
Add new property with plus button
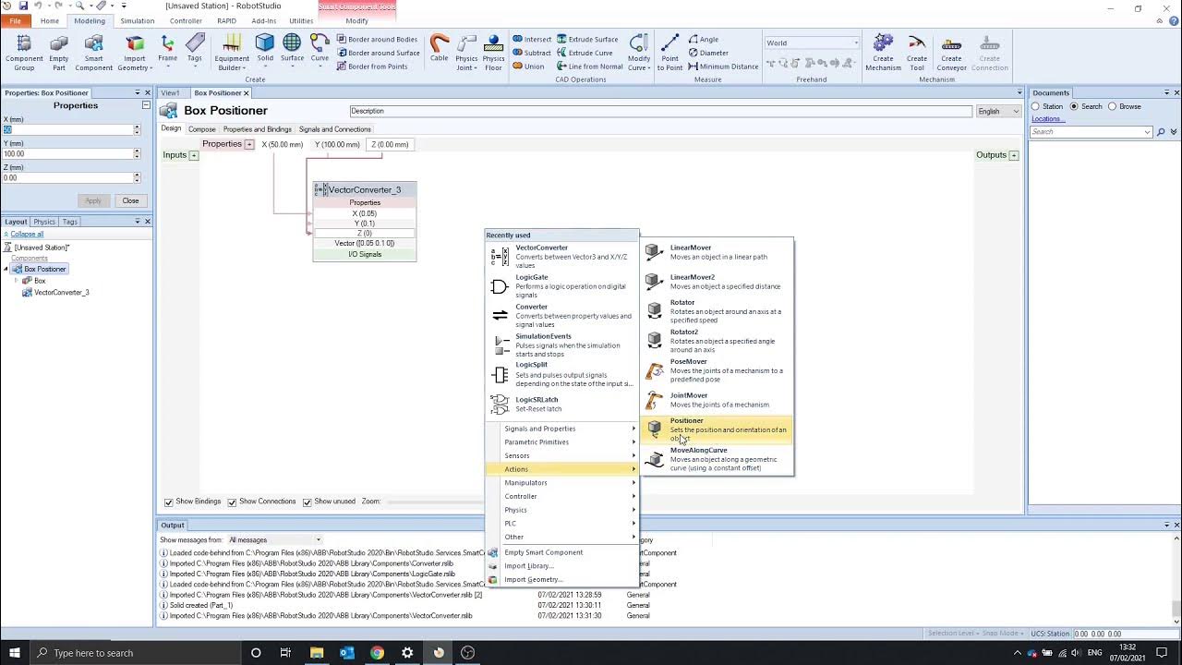pos(249,144)
